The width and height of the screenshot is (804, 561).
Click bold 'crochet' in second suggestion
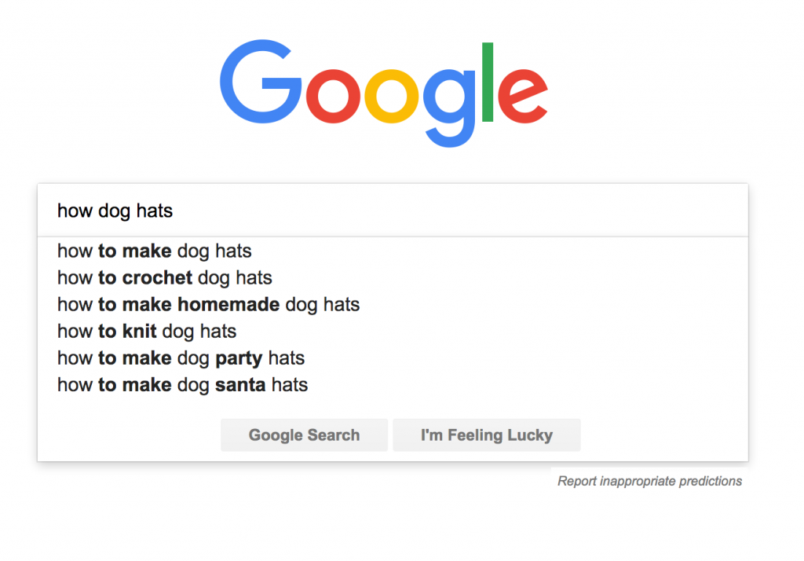(157, 277)
